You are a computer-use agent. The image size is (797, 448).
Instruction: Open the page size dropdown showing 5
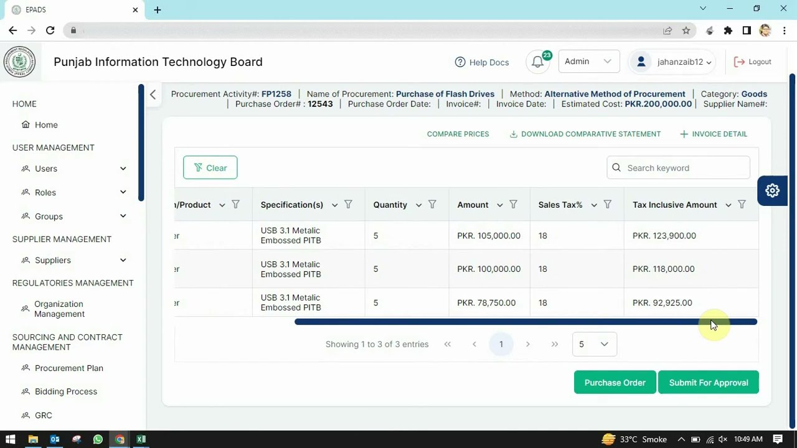point(595,344)
